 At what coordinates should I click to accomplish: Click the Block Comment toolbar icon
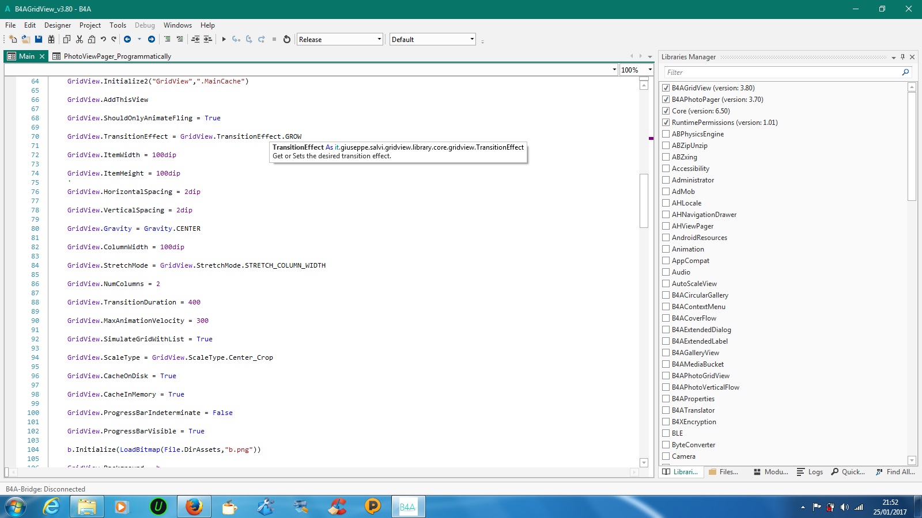pyautogui.click(x=167, y=39)
